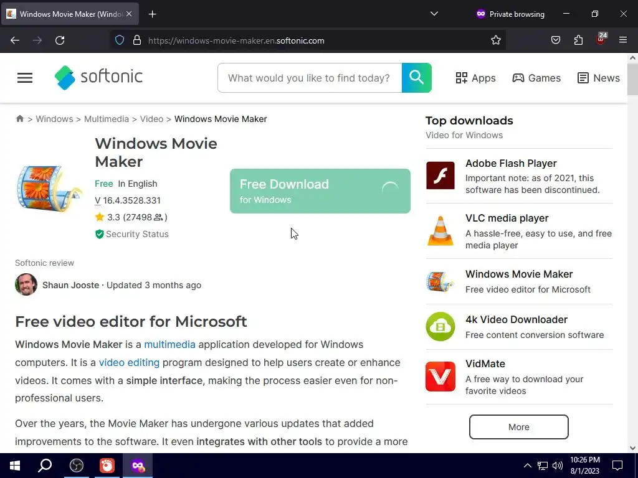This screenshot has width=638, height=478.
Task: Open a new tab with the plus button
Action: point(152,14)
